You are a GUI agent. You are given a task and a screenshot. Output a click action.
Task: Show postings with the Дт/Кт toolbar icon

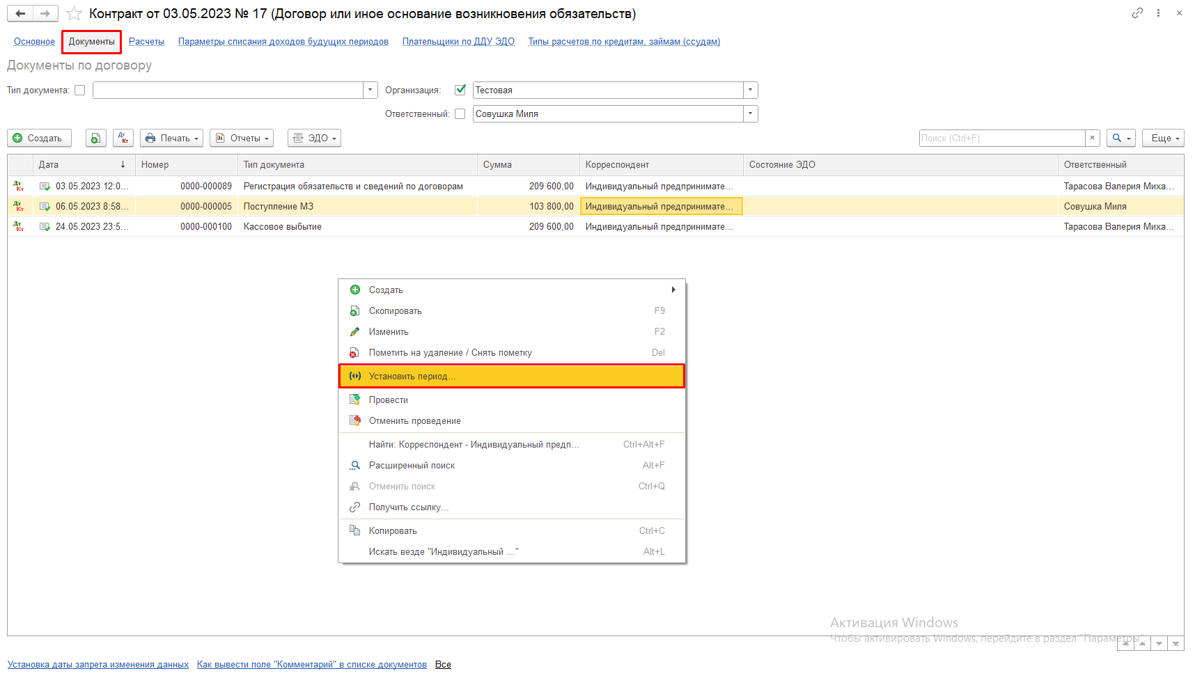(123, 138)
